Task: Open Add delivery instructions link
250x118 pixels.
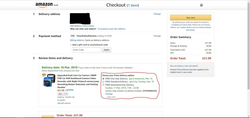Action: pyautogui.click(x=82, y=26)
